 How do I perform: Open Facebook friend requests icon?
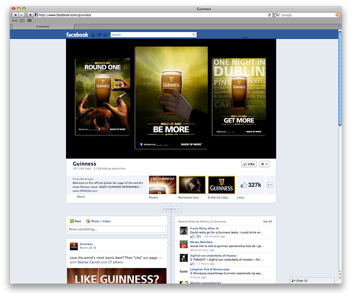pyautogui.click(x=93, y=35)
